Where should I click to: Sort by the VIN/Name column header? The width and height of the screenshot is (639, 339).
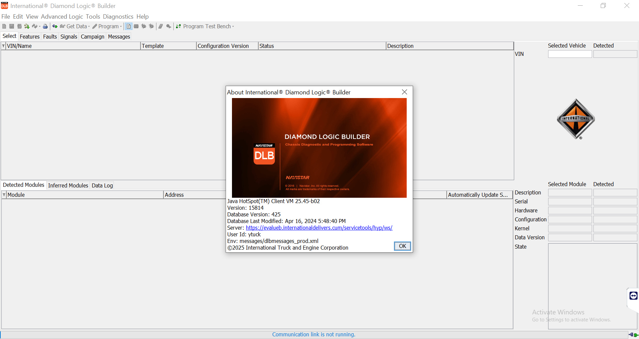pos(73,46)
